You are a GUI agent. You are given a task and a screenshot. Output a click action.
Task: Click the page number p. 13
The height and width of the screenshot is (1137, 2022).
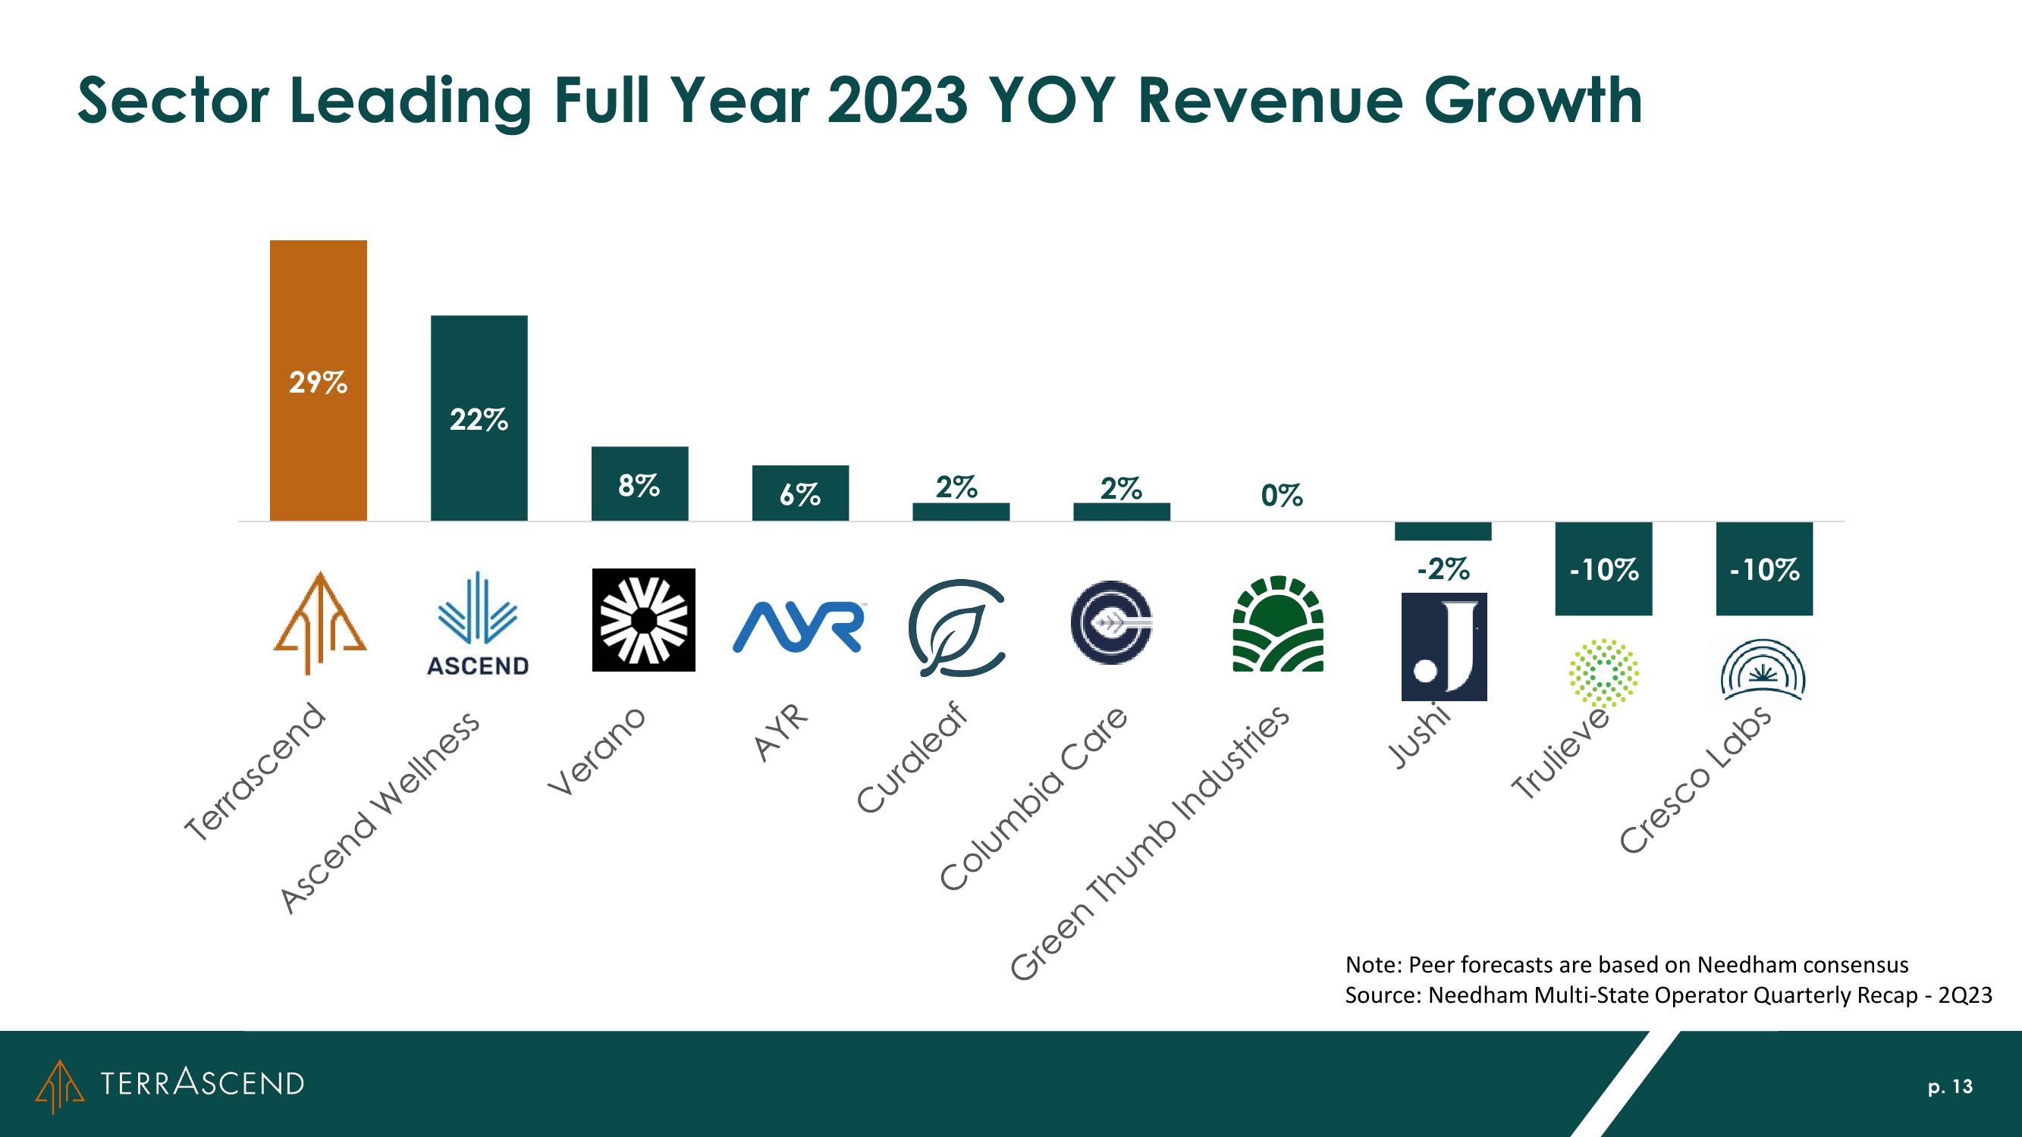(1950, 1086)
